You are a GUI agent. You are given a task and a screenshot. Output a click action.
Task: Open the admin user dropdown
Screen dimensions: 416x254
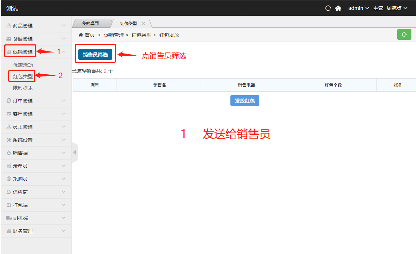[x=358, y=8]
